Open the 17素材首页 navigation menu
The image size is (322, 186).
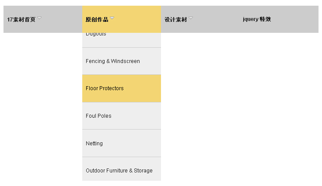coord(21,19)
